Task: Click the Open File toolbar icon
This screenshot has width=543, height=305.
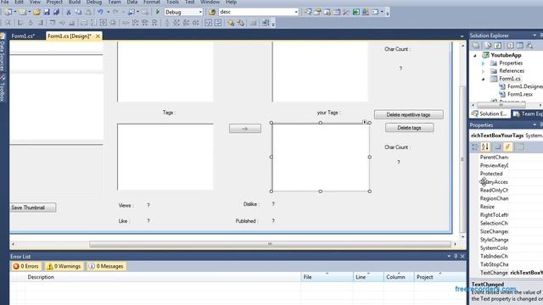Action: (x=36, y=12)
